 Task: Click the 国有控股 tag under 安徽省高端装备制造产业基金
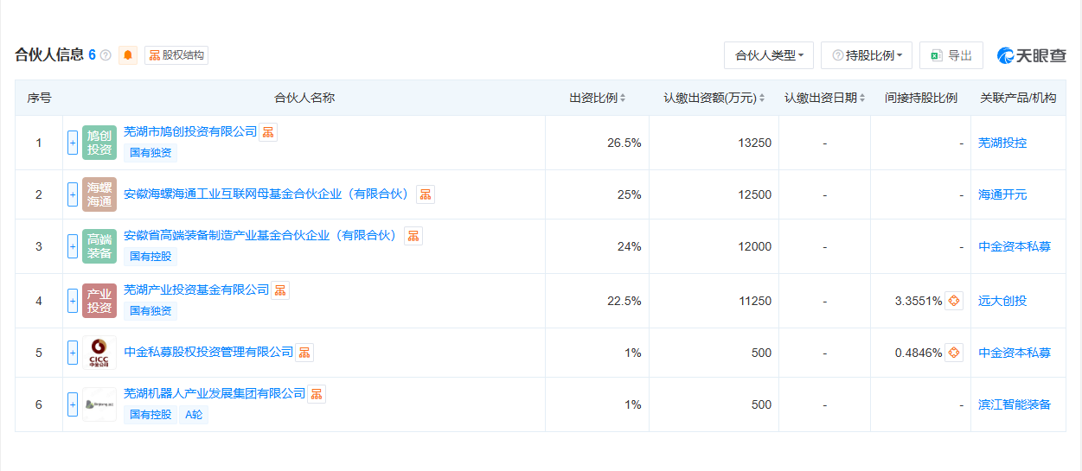pyautogui.click(x=150, y=257)
